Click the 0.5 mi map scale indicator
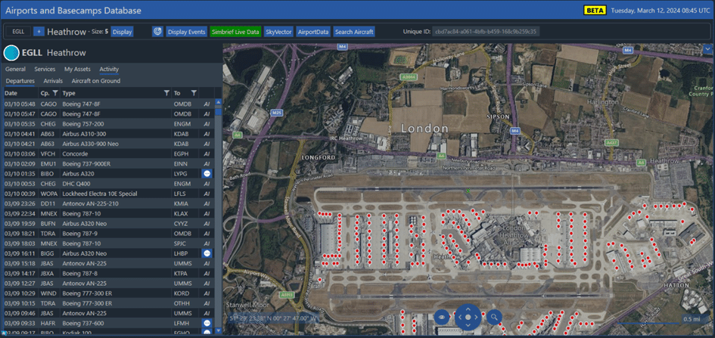Image resolution: width=715 pixels, height=338 pixels. pos(692,319)
